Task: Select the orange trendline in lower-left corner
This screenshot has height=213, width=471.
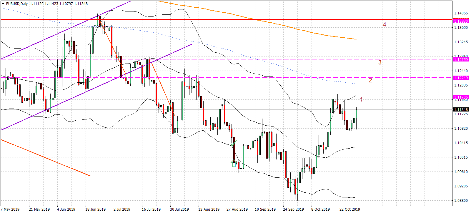Action: click(x=46, y=158)
